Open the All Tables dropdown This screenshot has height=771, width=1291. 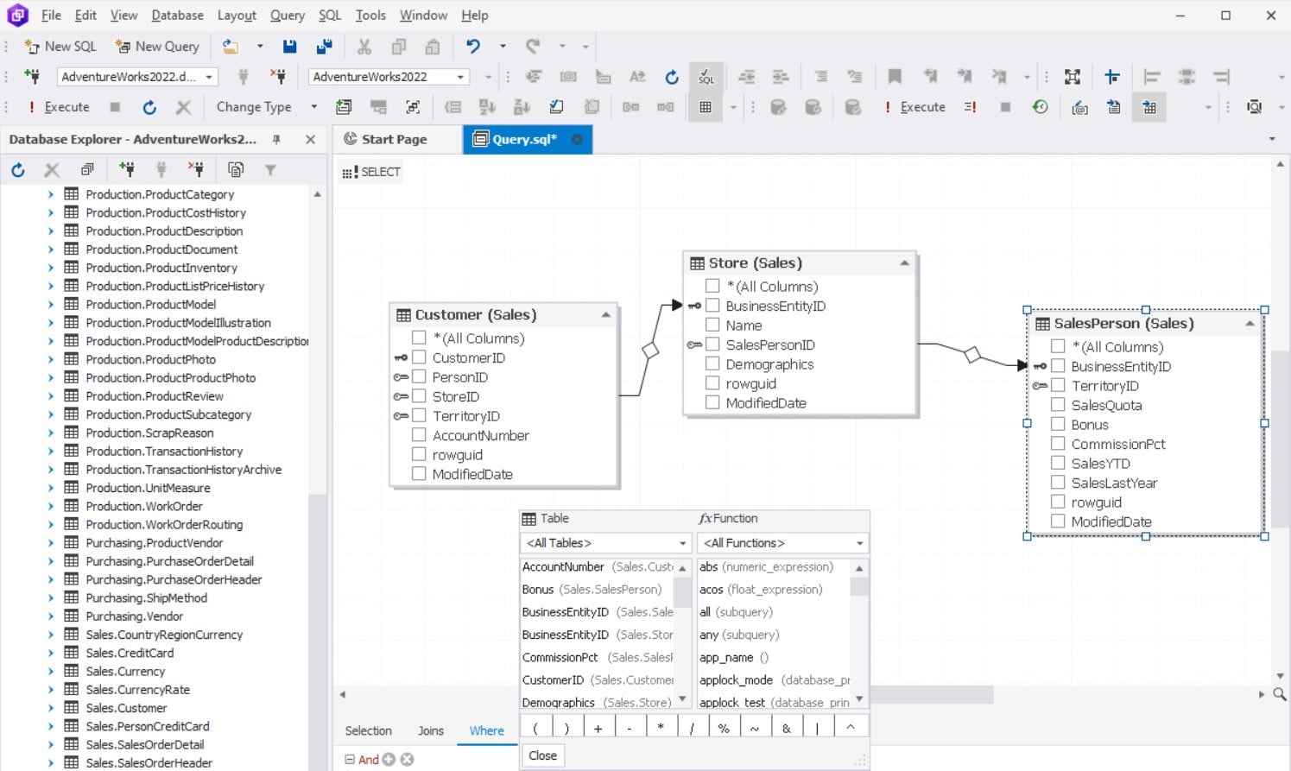(681, 542)
